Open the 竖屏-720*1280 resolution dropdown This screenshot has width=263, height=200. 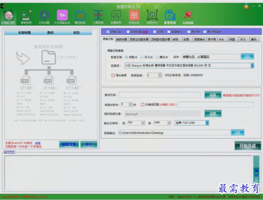click(207, 123)
